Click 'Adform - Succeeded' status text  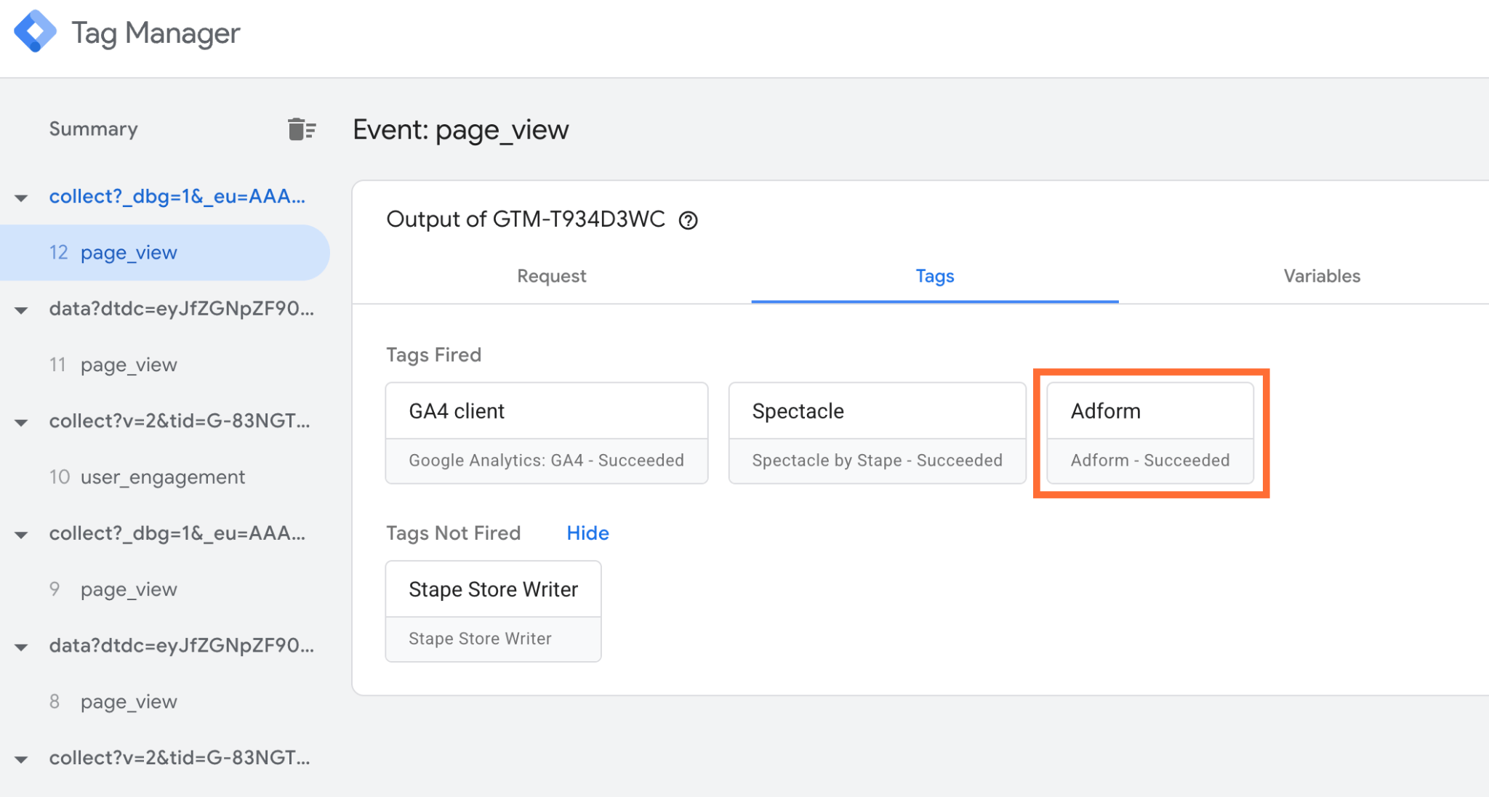point(1150,461)
